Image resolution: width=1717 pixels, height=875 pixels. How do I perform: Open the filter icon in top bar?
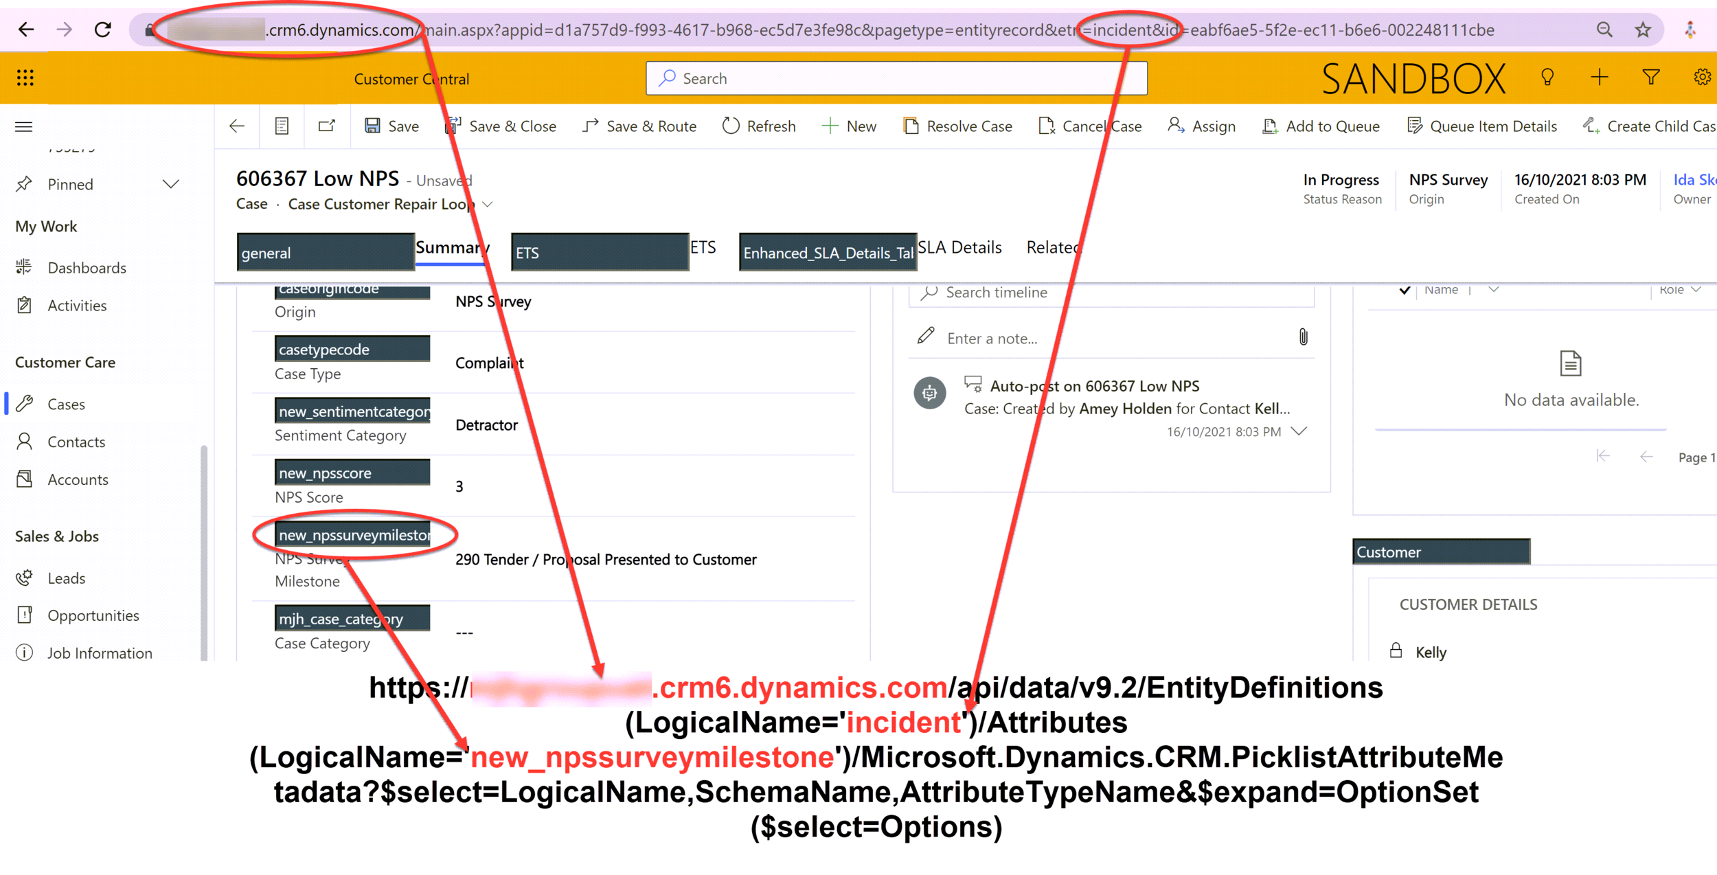[1651, 77]
